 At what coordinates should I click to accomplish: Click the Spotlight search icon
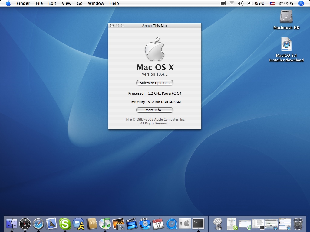pos(301,3)
